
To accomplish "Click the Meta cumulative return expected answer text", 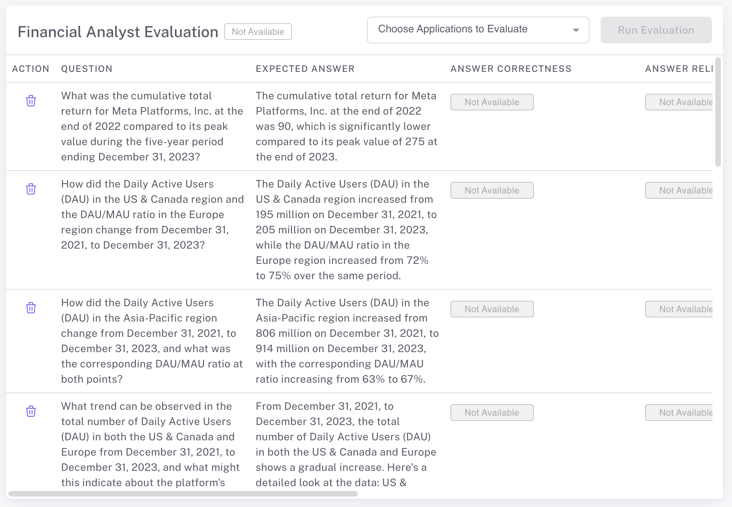I will (346, 126).
